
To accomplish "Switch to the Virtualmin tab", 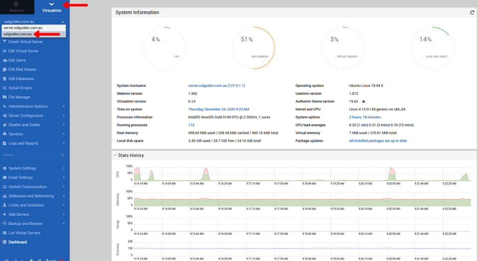I will (52, 6).
